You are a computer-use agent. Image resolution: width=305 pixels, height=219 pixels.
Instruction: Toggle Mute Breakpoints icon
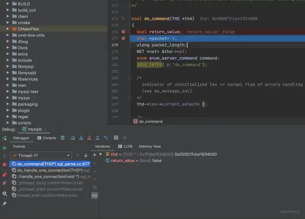click(x=4, y=183)
